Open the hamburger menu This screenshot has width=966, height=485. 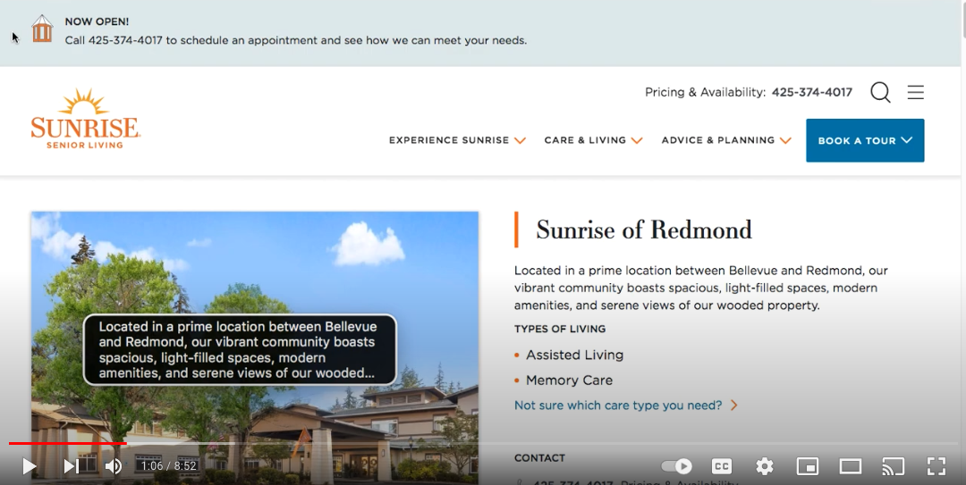pos(916,92)
